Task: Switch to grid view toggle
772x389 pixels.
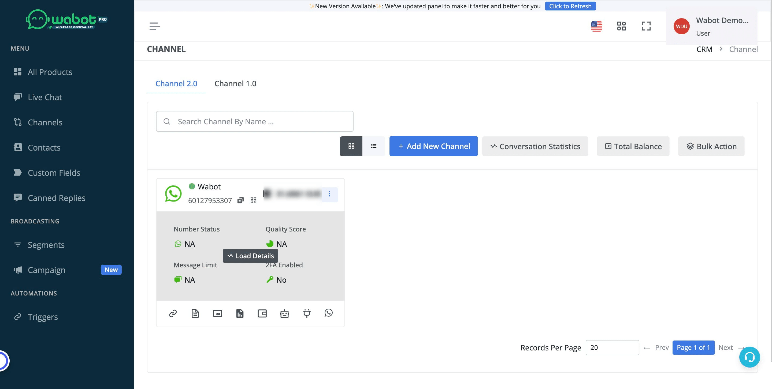Action: (x=351, y=146)
